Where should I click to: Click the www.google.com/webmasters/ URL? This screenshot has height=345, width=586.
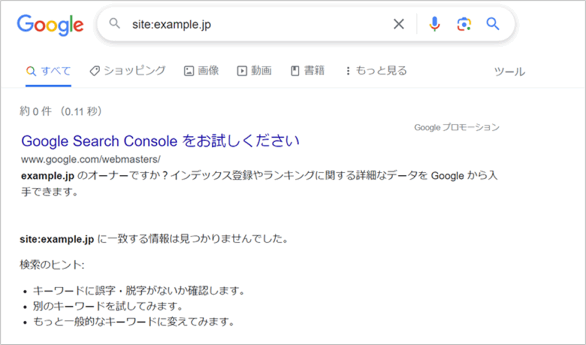(90, 159)
